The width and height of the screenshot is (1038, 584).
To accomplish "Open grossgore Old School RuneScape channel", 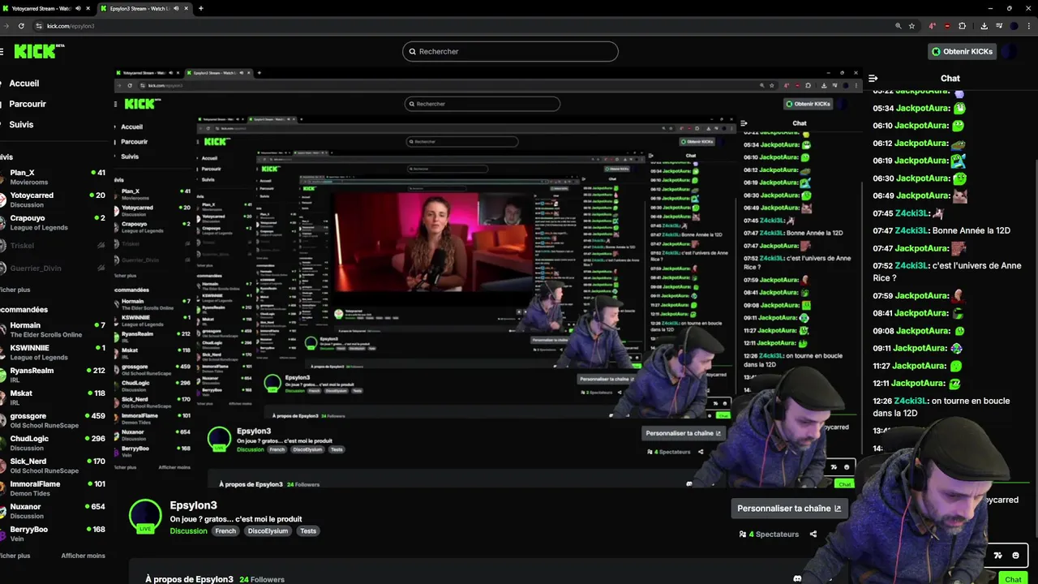I will pyautogui.click(x=53, y=420).
